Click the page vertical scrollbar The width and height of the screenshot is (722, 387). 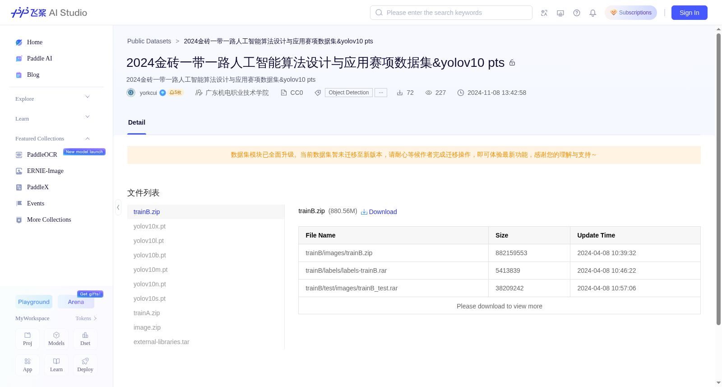718,179
